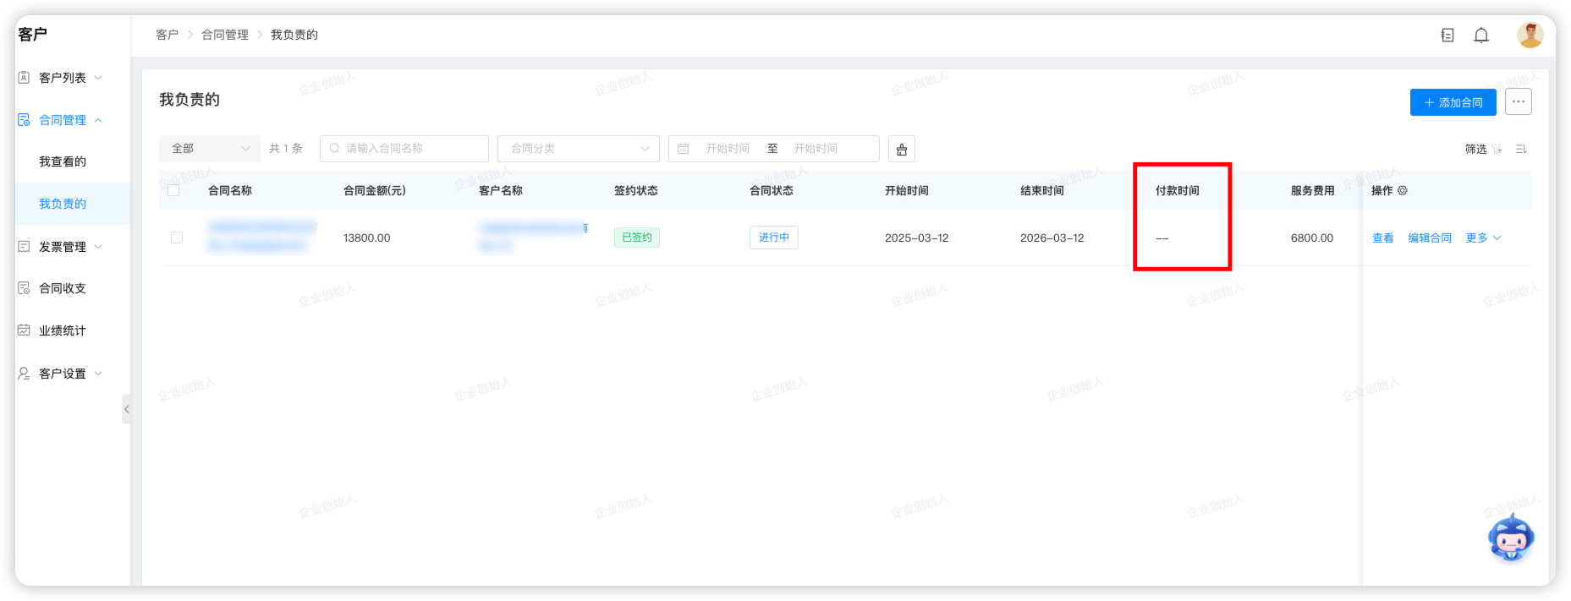This screenshot has width=1571, height=601.
Task: Click the 合同名称 column header
Action: pos(230,190)
